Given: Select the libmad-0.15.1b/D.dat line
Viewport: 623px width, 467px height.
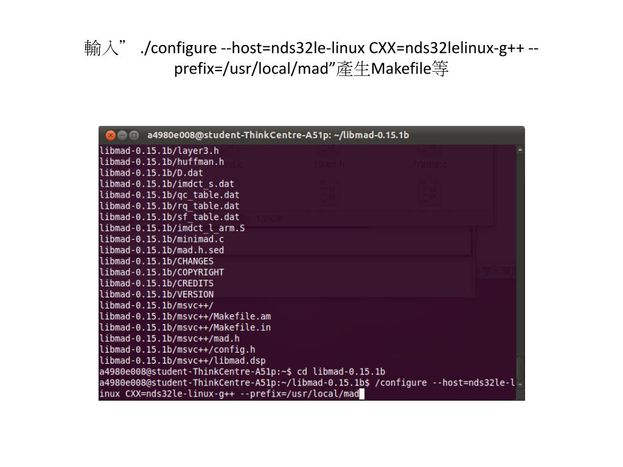Looking at the screenshot, I should pos(151,173).
